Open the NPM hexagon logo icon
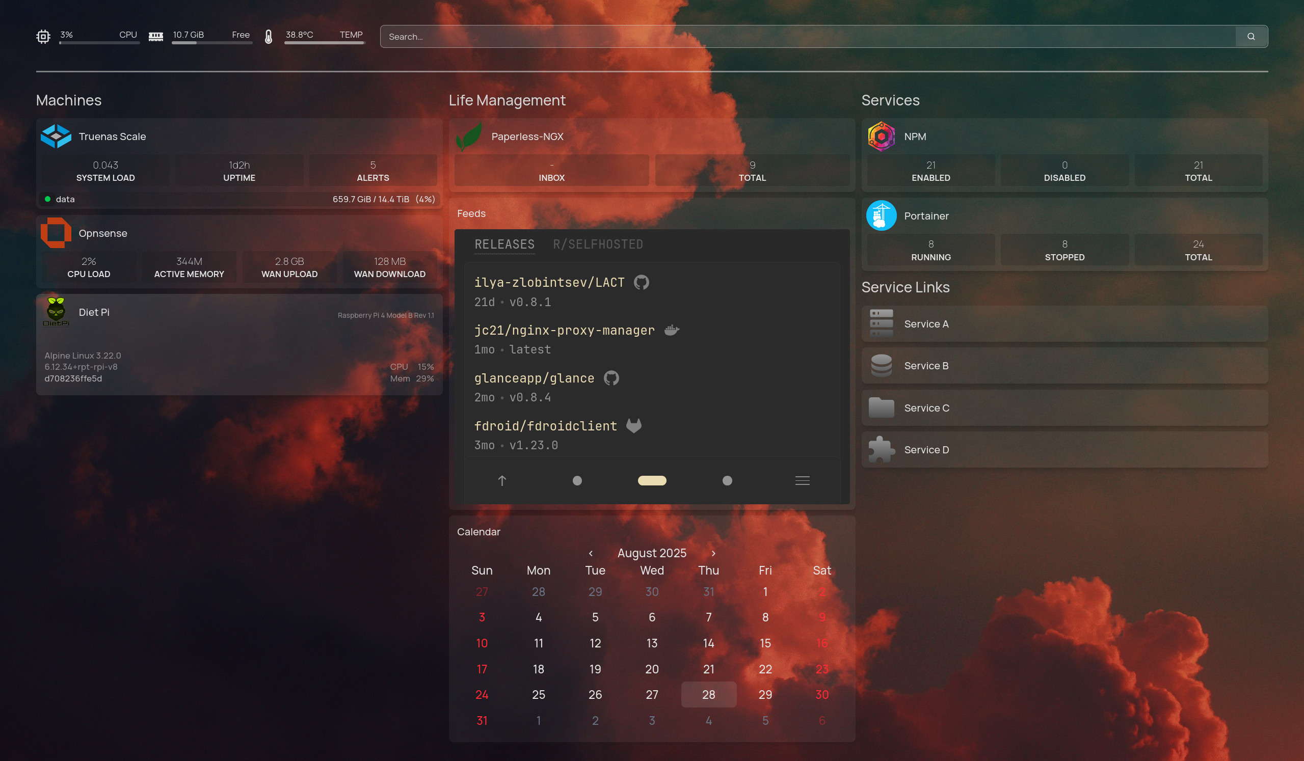This screenshot has width=1304, height=761. pos(881,136)
